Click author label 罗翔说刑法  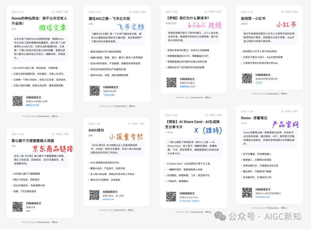(x=171, y=23)
